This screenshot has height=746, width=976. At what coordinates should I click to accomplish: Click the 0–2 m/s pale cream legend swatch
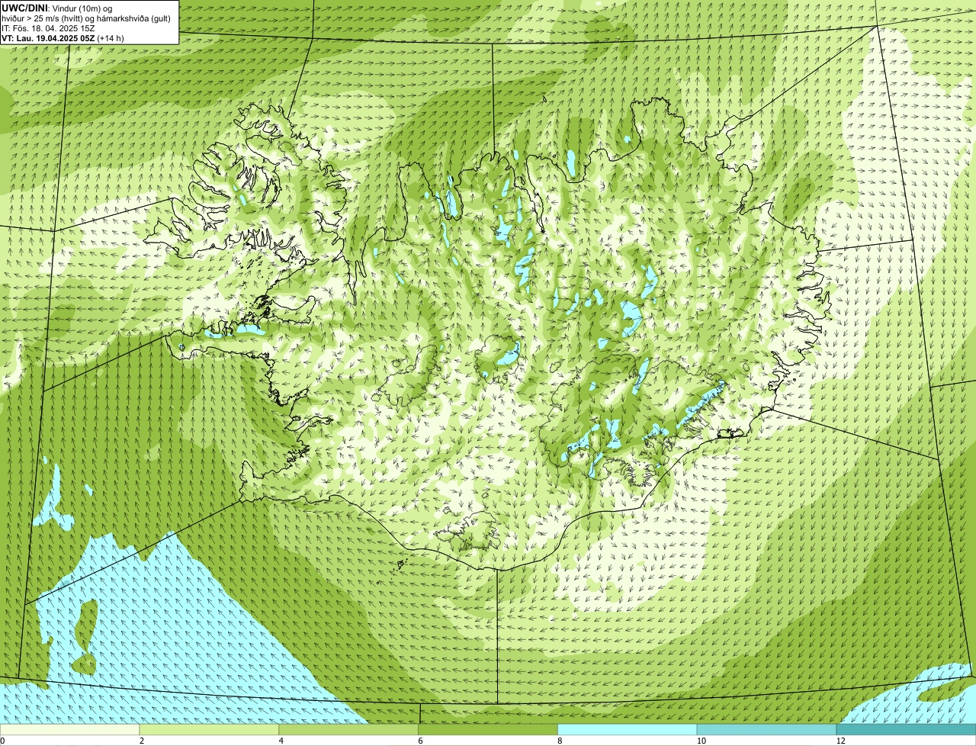coord(70,730)
